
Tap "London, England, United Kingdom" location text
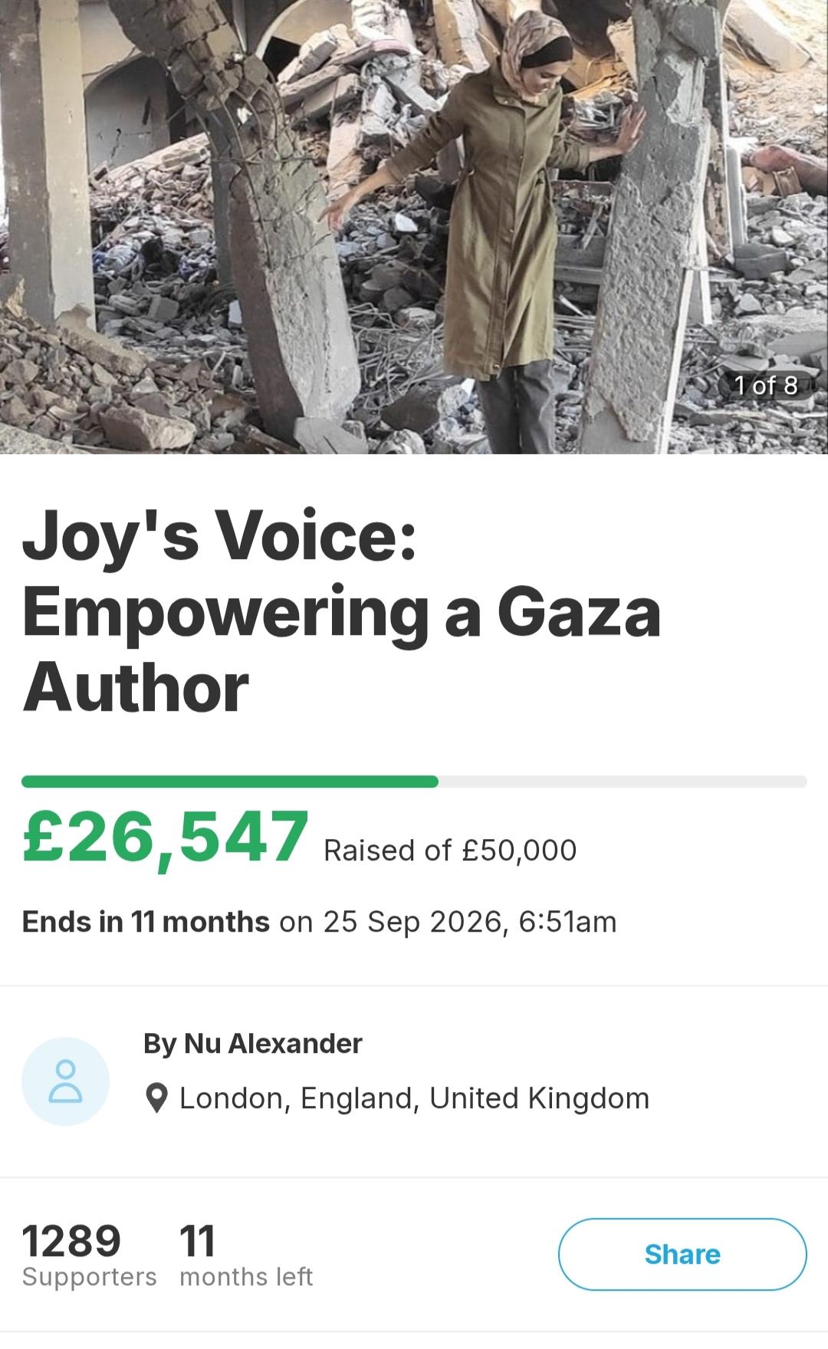pyautogui.click(x=414, y=1098)
